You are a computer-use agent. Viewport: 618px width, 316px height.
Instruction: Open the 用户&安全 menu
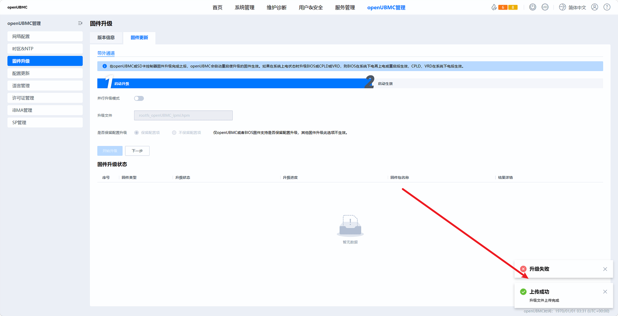tap(311, 7)
